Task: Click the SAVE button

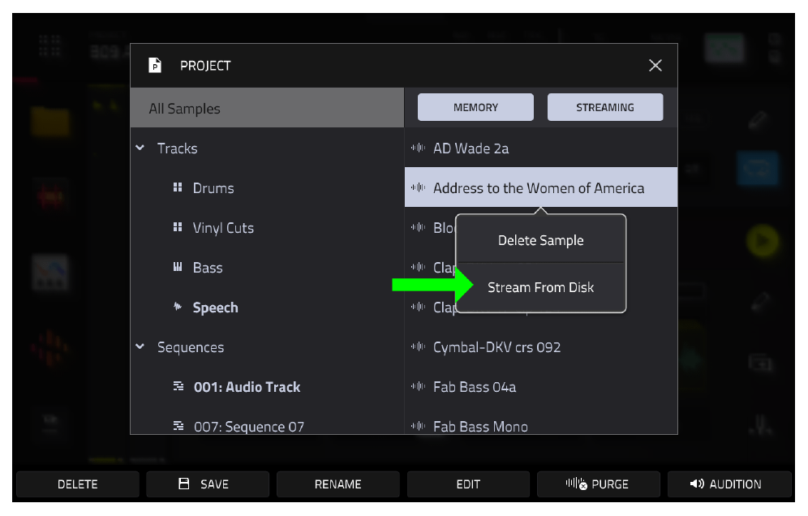Action: coord(208,484)
